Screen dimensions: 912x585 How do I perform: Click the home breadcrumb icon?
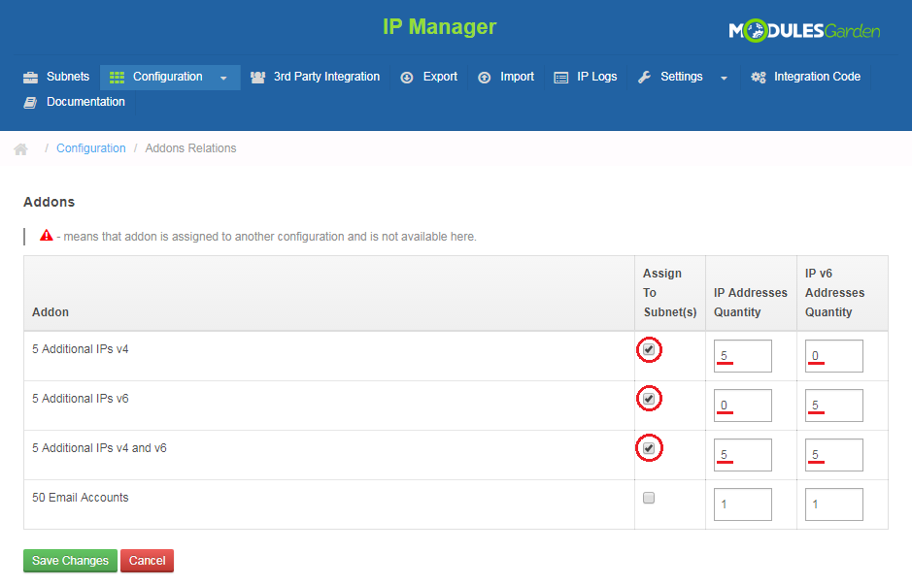coord(20,149)
